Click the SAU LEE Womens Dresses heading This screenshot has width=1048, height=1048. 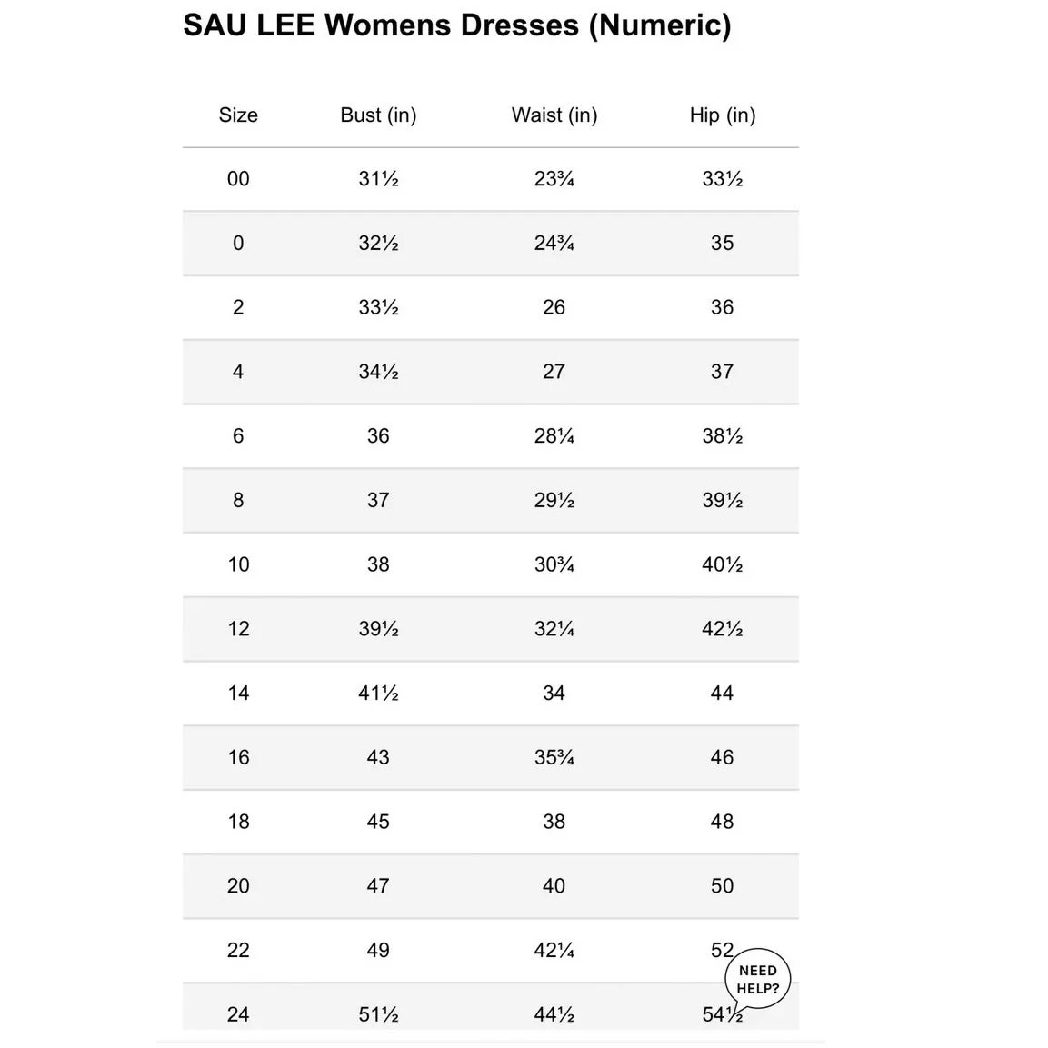coord(456,25)
